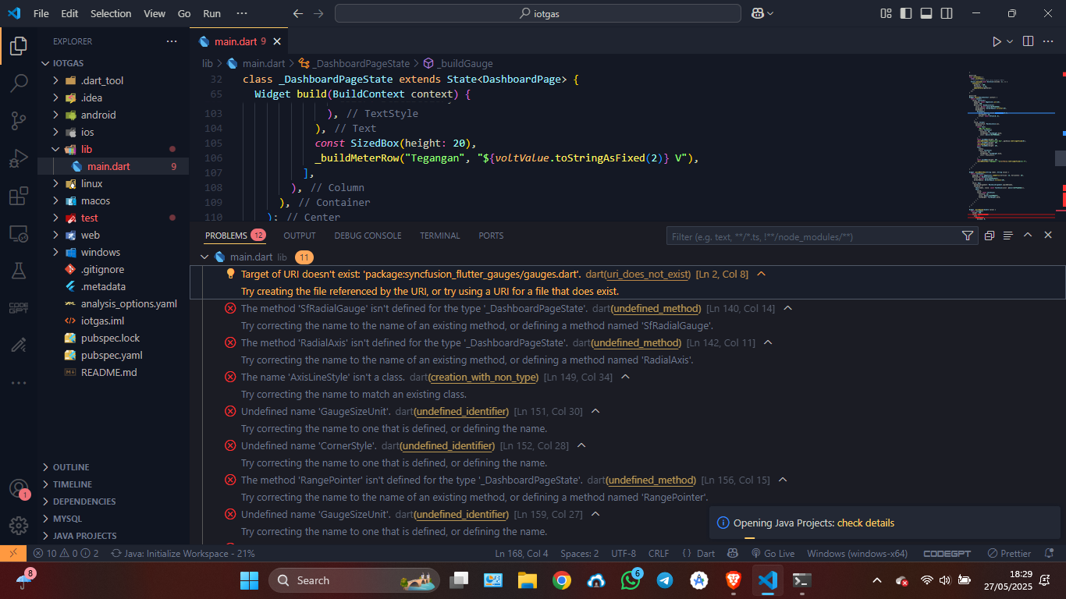Open the File menu
1066x599 pixels.
click(x=41, y=13)
